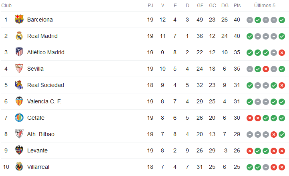This screenshot has width=289, height=176.
Task: Click Getafe's first red loss indicator
Action: (250, 118)
